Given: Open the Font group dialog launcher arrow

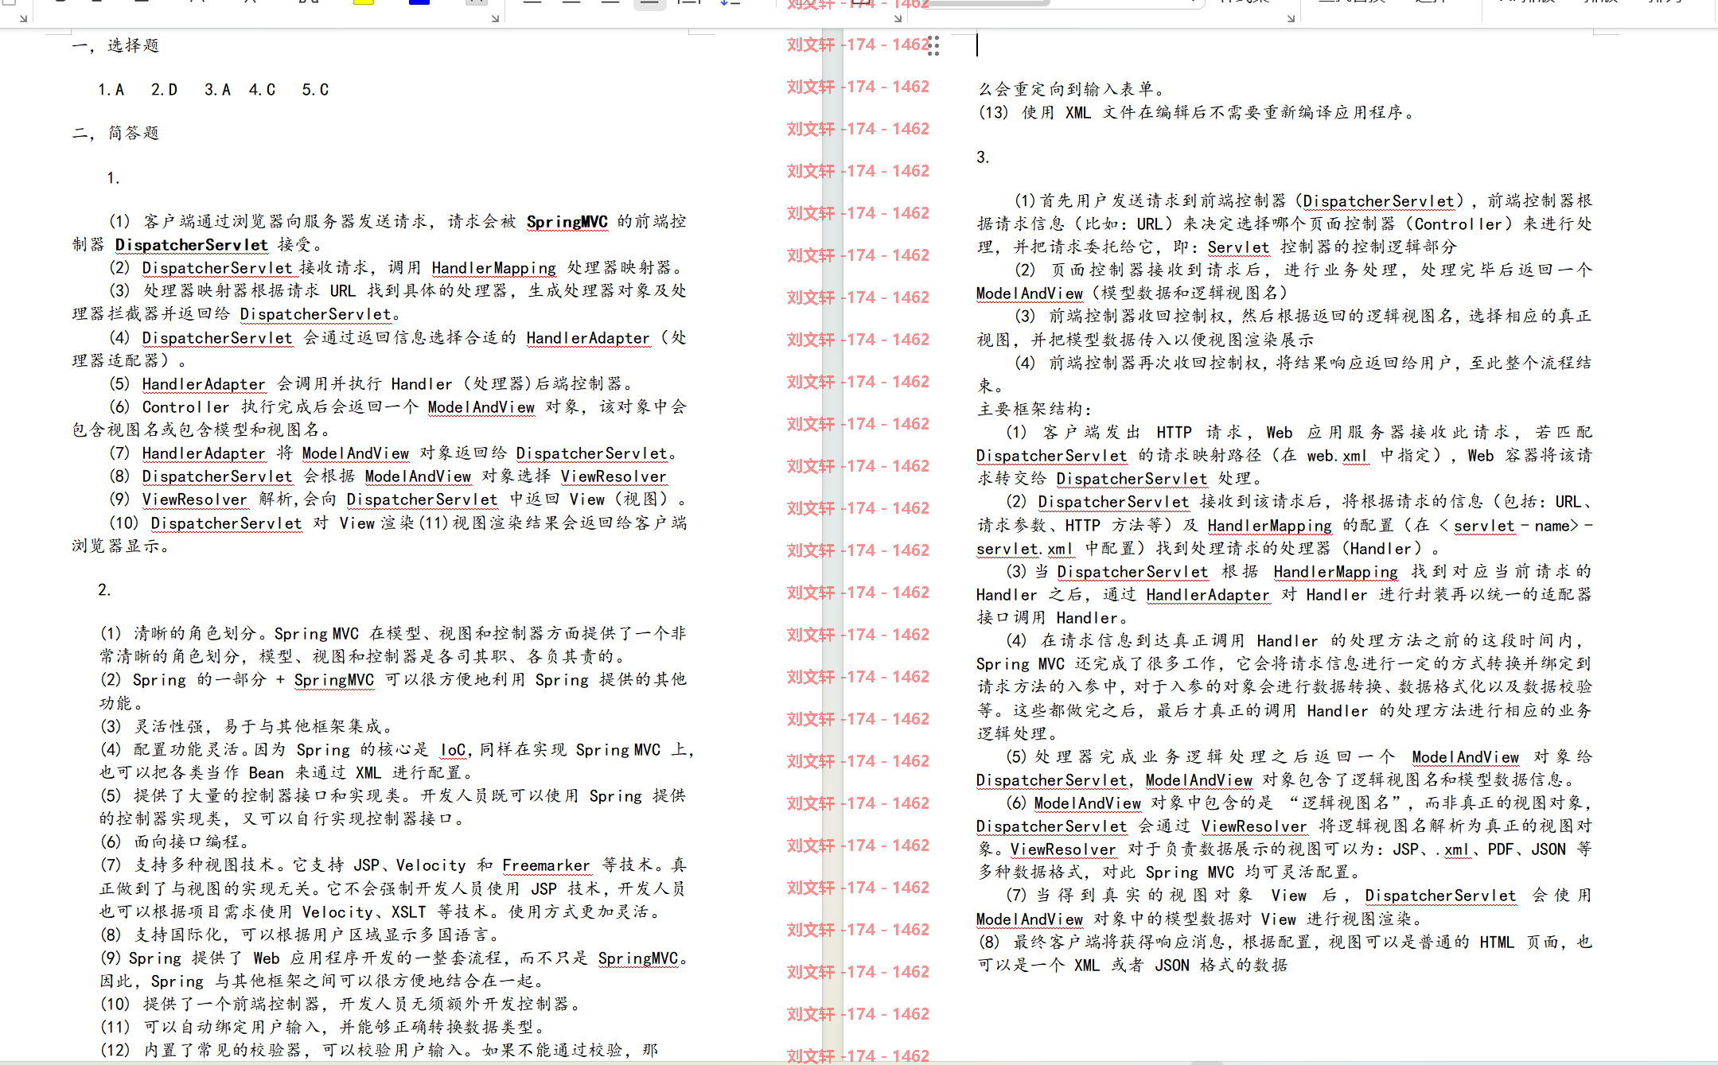Looking at the screenshot, I should click(x=495, y=17).
